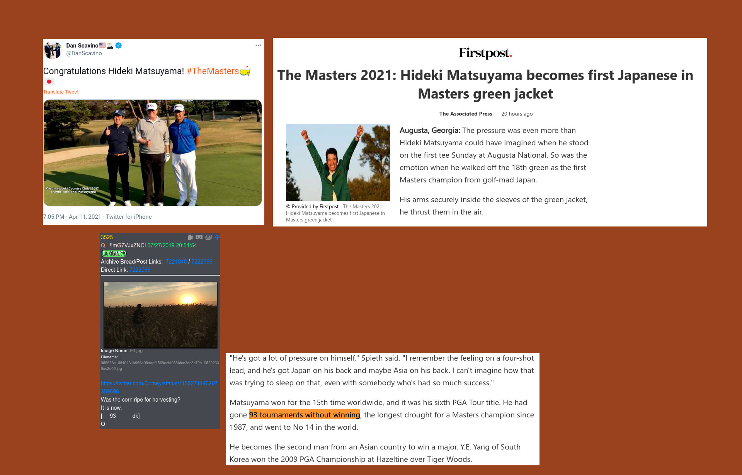Open the @DanScavino handle
The width and height of the screenshot is (742, 475).
coord(84,53)
